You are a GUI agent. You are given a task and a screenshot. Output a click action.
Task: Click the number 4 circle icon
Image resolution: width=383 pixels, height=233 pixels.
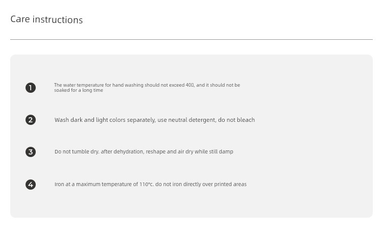tap(31, 185)
